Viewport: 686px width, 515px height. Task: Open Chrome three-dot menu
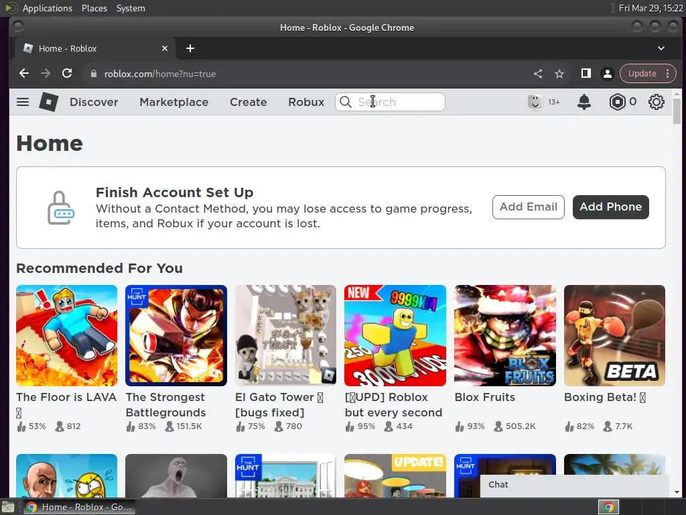click(x=668, y=74)
